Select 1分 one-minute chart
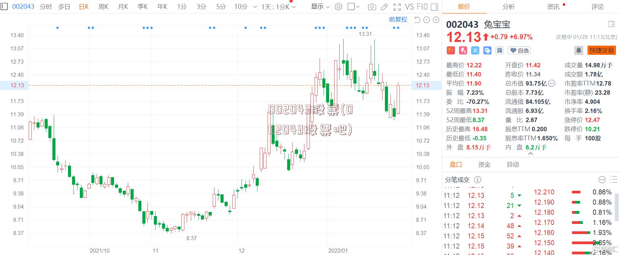 click(x=182, y=6)
